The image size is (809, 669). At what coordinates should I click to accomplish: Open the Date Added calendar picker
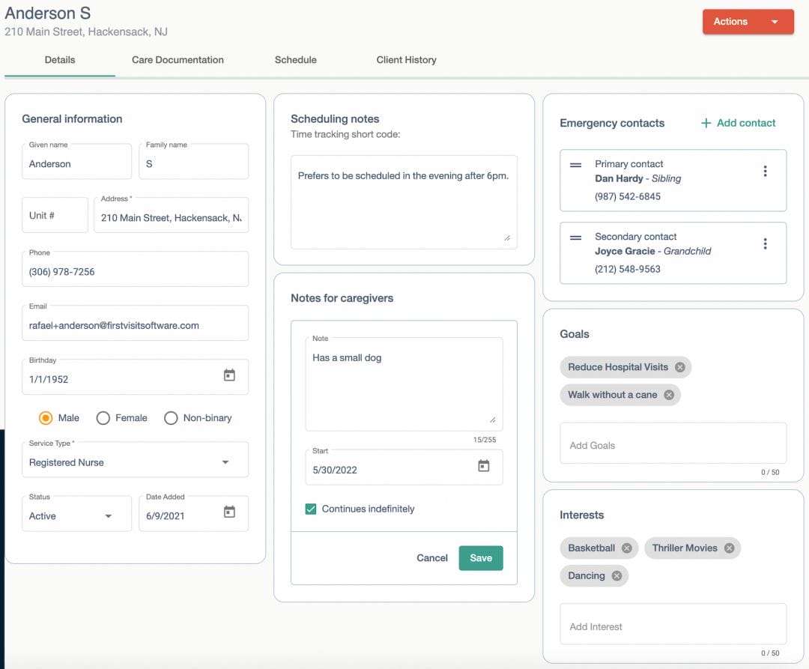click(230, 513)
